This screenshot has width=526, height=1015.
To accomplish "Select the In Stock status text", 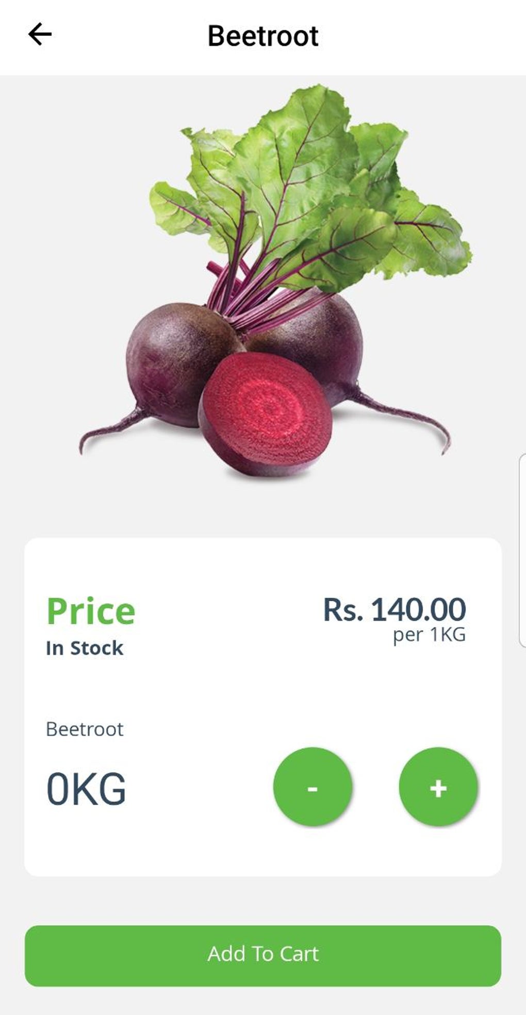I will pyautogui.click(x=85, y=648).
